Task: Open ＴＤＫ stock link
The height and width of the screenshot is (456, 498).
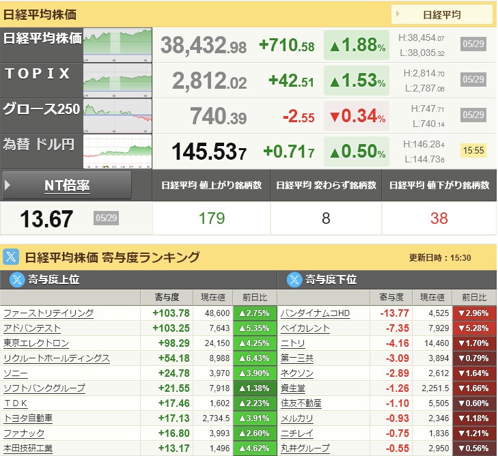Action: [x=16, y=403]
